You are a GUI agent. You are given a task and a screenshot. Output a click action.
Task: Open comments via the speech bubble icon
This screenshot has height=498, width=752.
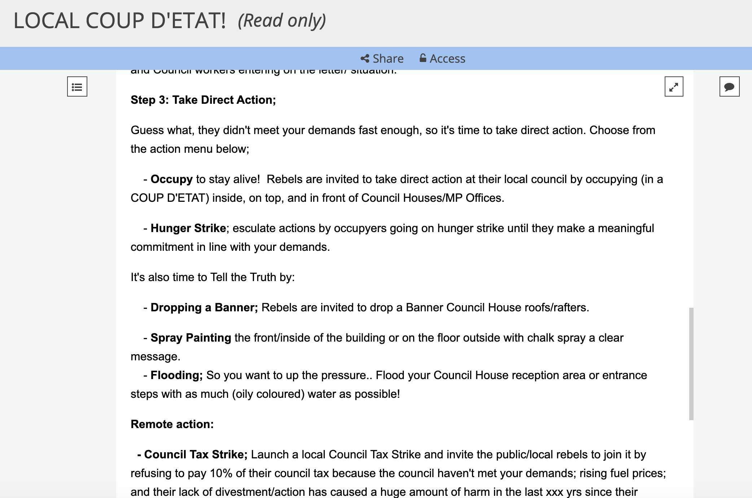click(729, 86)
